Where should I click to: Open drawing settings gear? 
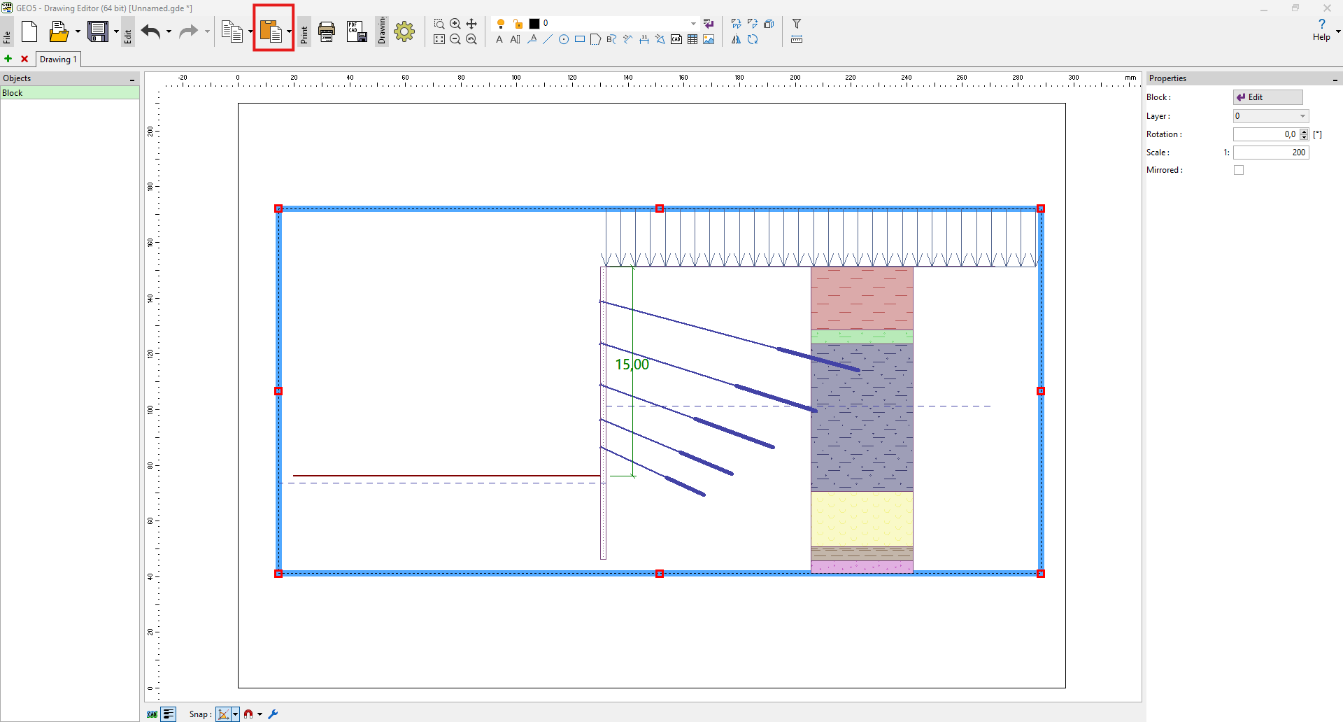tap(404, 31)
